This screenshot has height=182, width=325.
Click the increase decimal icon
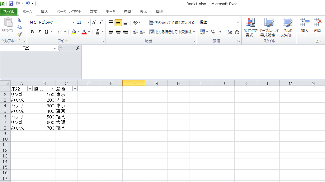230,32
